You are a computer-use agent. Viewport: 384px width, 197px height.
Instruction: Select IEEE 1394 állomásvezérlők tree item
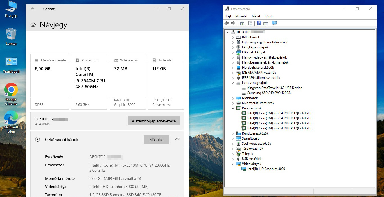point(261,78)
